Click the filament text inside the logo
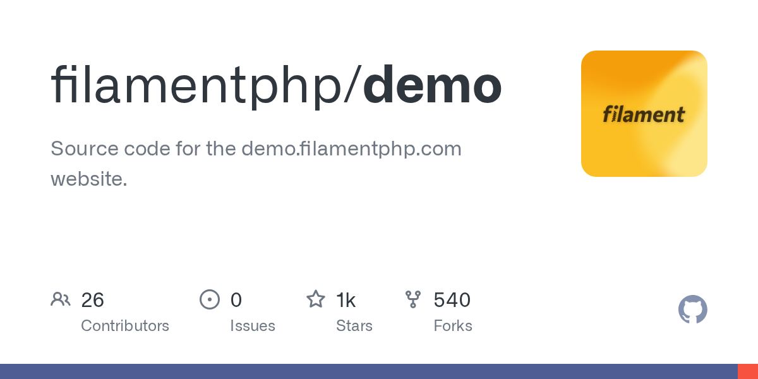The width and height of the screenshot is (758, 379). (644, 114)
